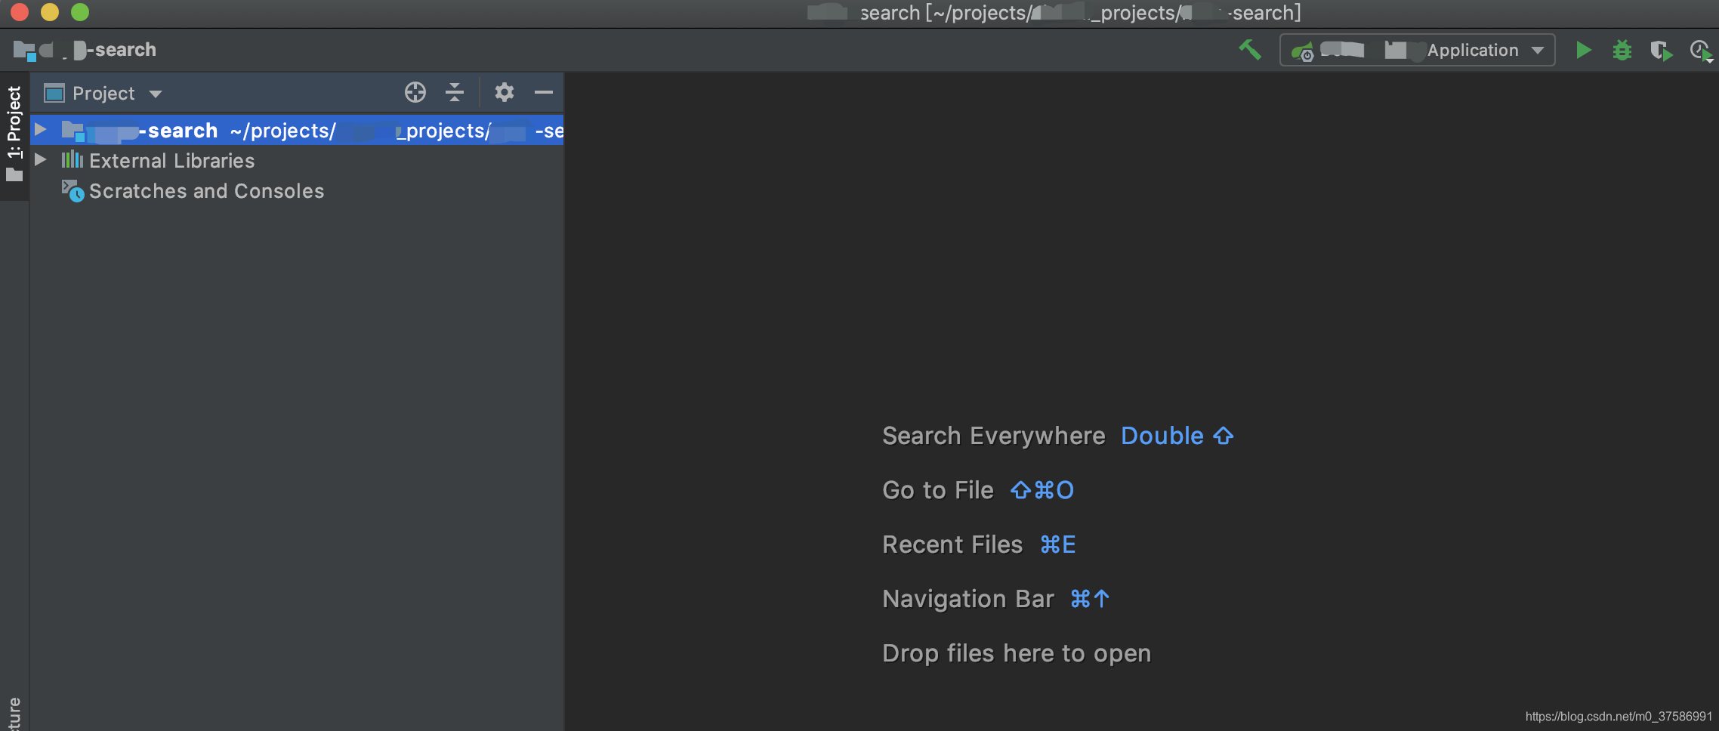Image resolution: width=1719 pixels, height=731 pixels.
Task: Expand the -search project root folder
Action: coord(41,130)
